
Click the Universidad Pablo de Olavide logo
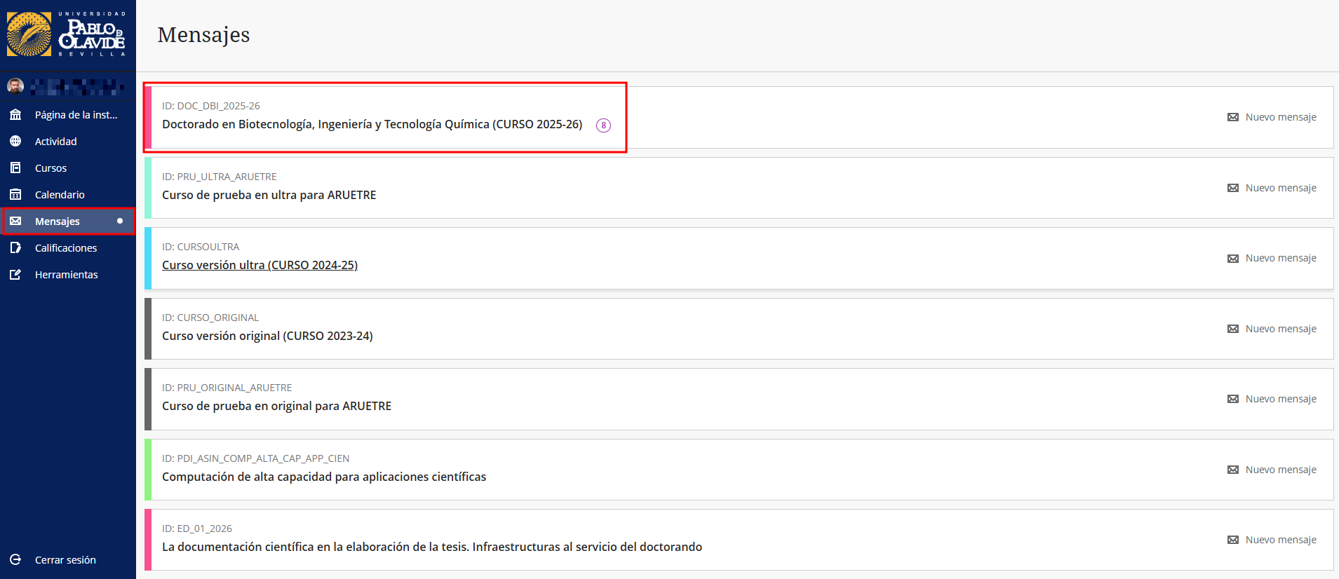coord(67,34)
